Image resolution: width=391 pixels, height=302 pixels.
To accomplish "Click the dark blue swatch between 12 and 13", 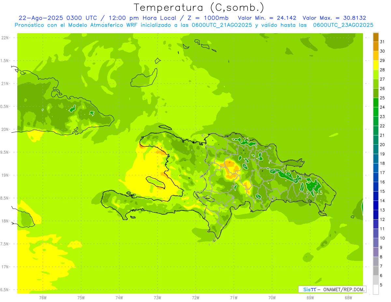I will click(x=376, y=215).
